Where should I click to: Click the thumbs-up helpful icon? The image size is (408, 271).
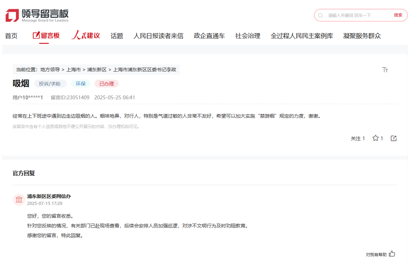pos(392,254)
